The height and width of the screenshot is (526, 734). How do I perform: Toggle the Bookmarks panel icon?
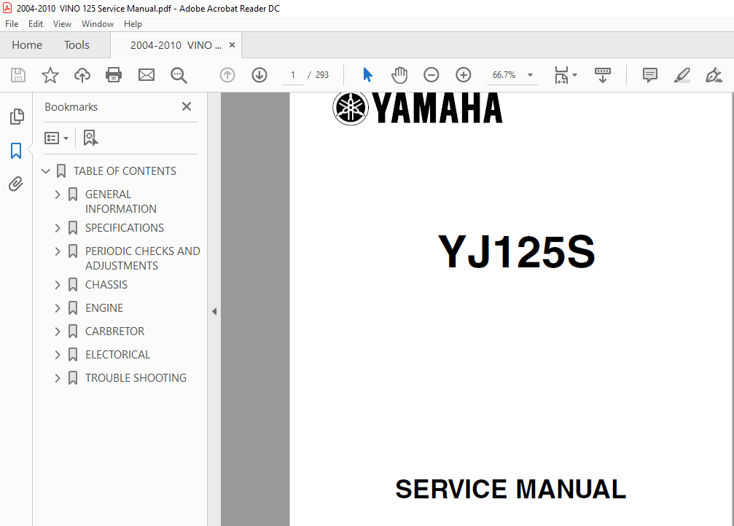[16, 151]
